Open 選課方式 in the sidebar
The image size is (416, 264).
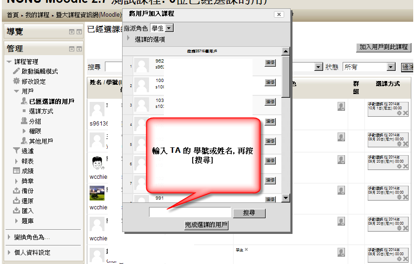point(41,111)
